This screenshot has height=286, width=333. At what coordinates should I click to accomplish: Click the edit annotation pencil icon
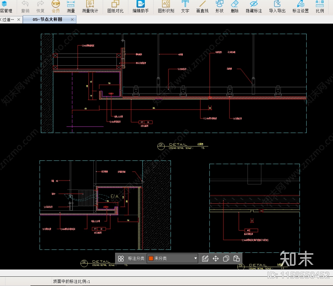[x=205, y=259]
